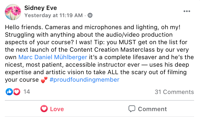Click the heart icon in the Love button

[44, 109]
